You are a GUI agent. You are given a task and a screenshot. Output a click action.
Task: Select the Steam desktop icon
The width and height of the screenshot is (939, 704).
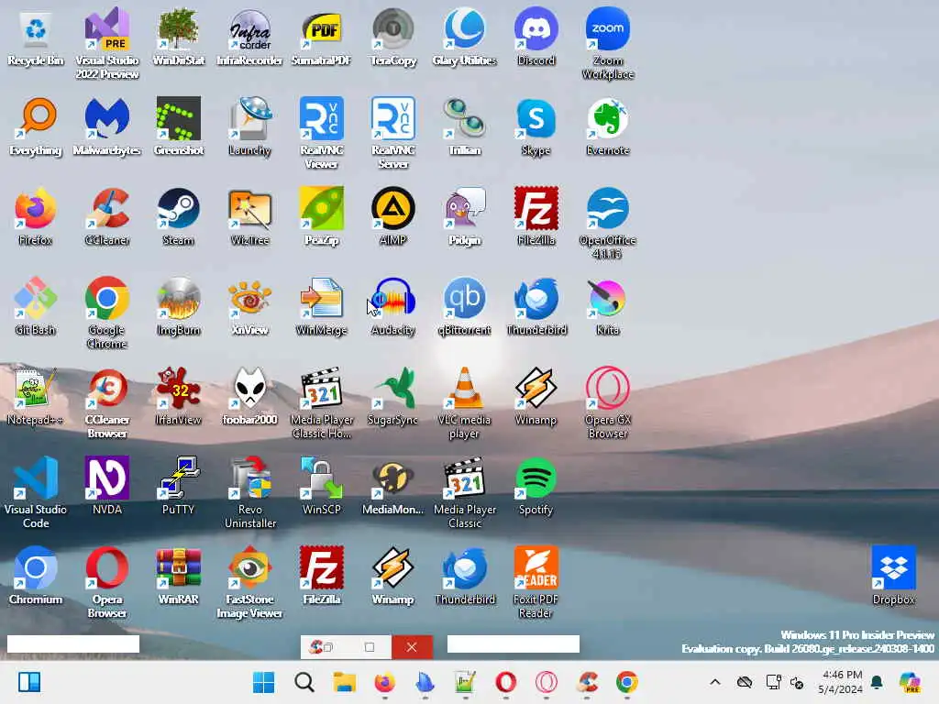179,216
